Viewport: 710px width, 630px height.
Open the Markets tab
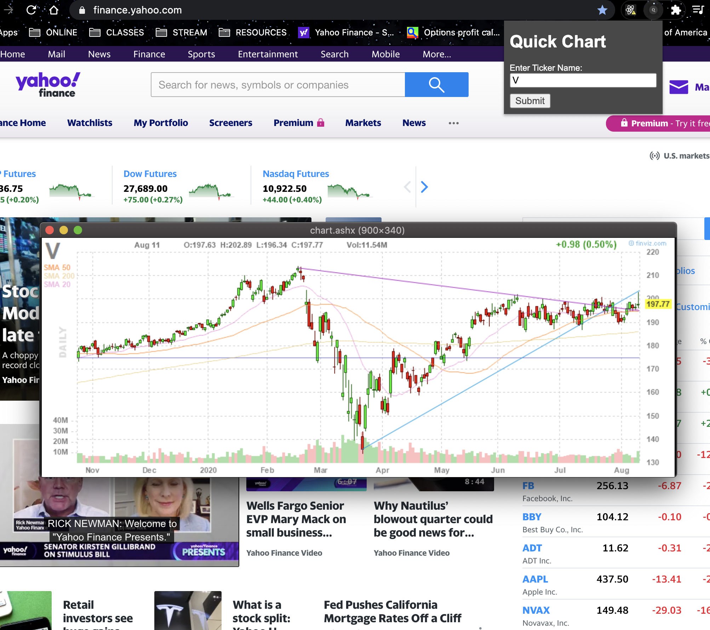[363, 123]
